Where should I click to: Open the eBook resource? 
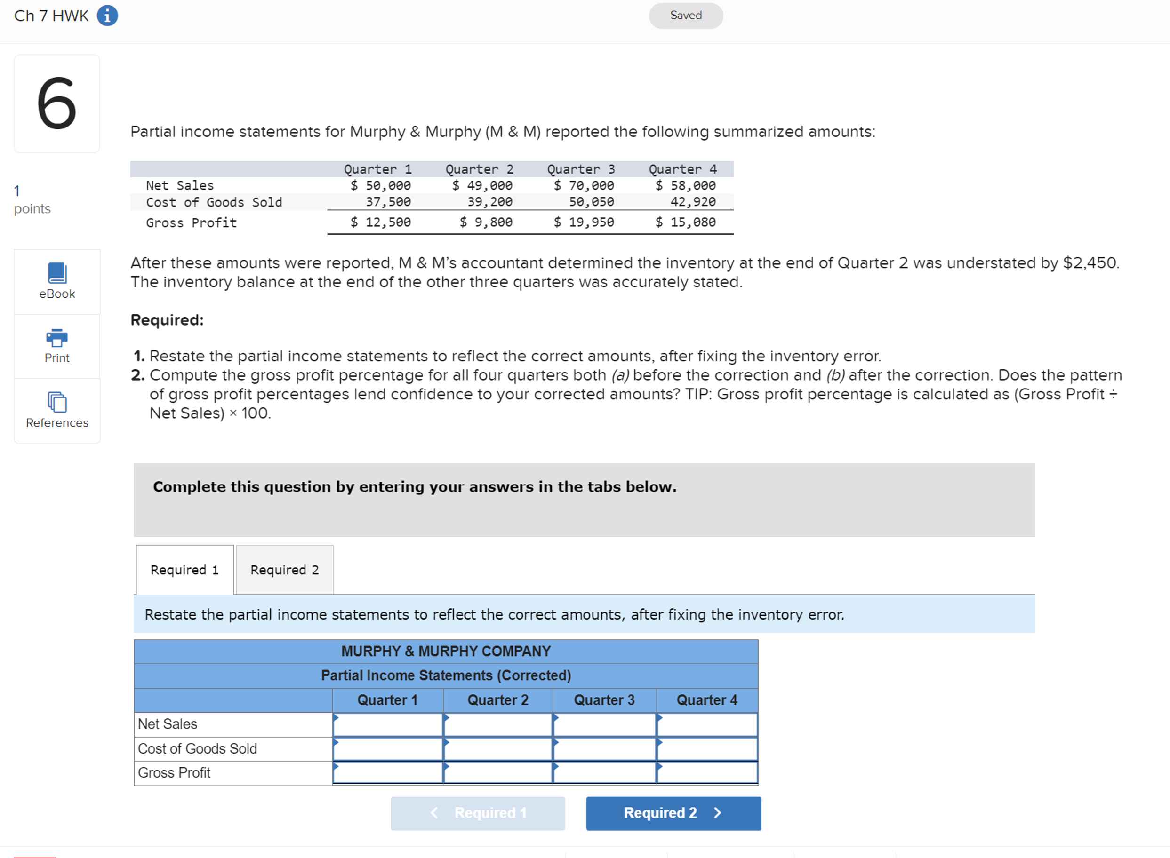click(56, 280)
